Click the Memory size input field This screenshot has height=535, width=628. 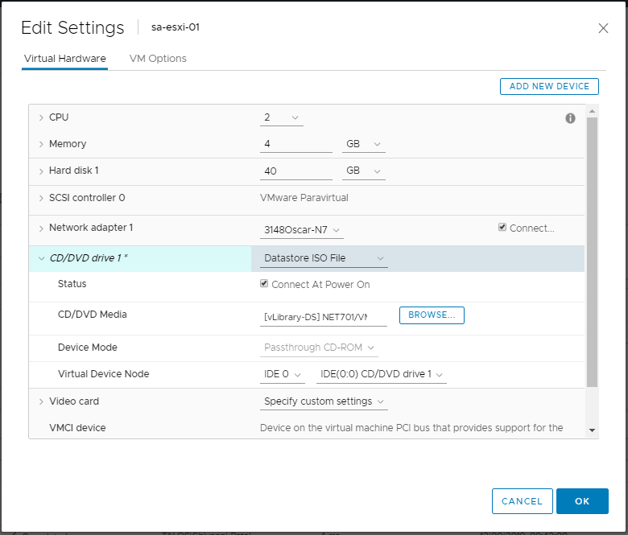(x=295, y=144)
